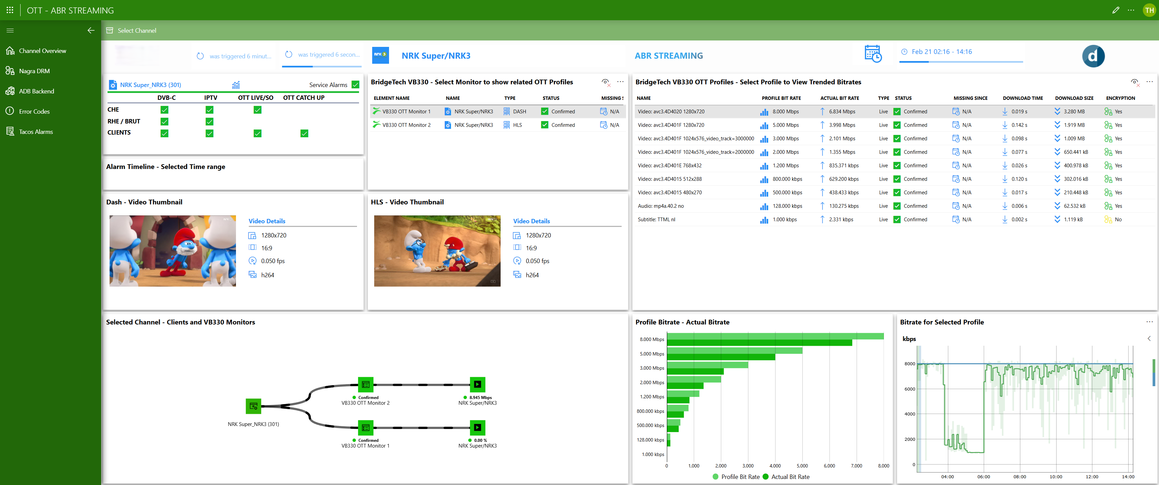Open Channel Overview in sidebar
Viewport: 1159px width, 485px height.
tap(42, 51)
